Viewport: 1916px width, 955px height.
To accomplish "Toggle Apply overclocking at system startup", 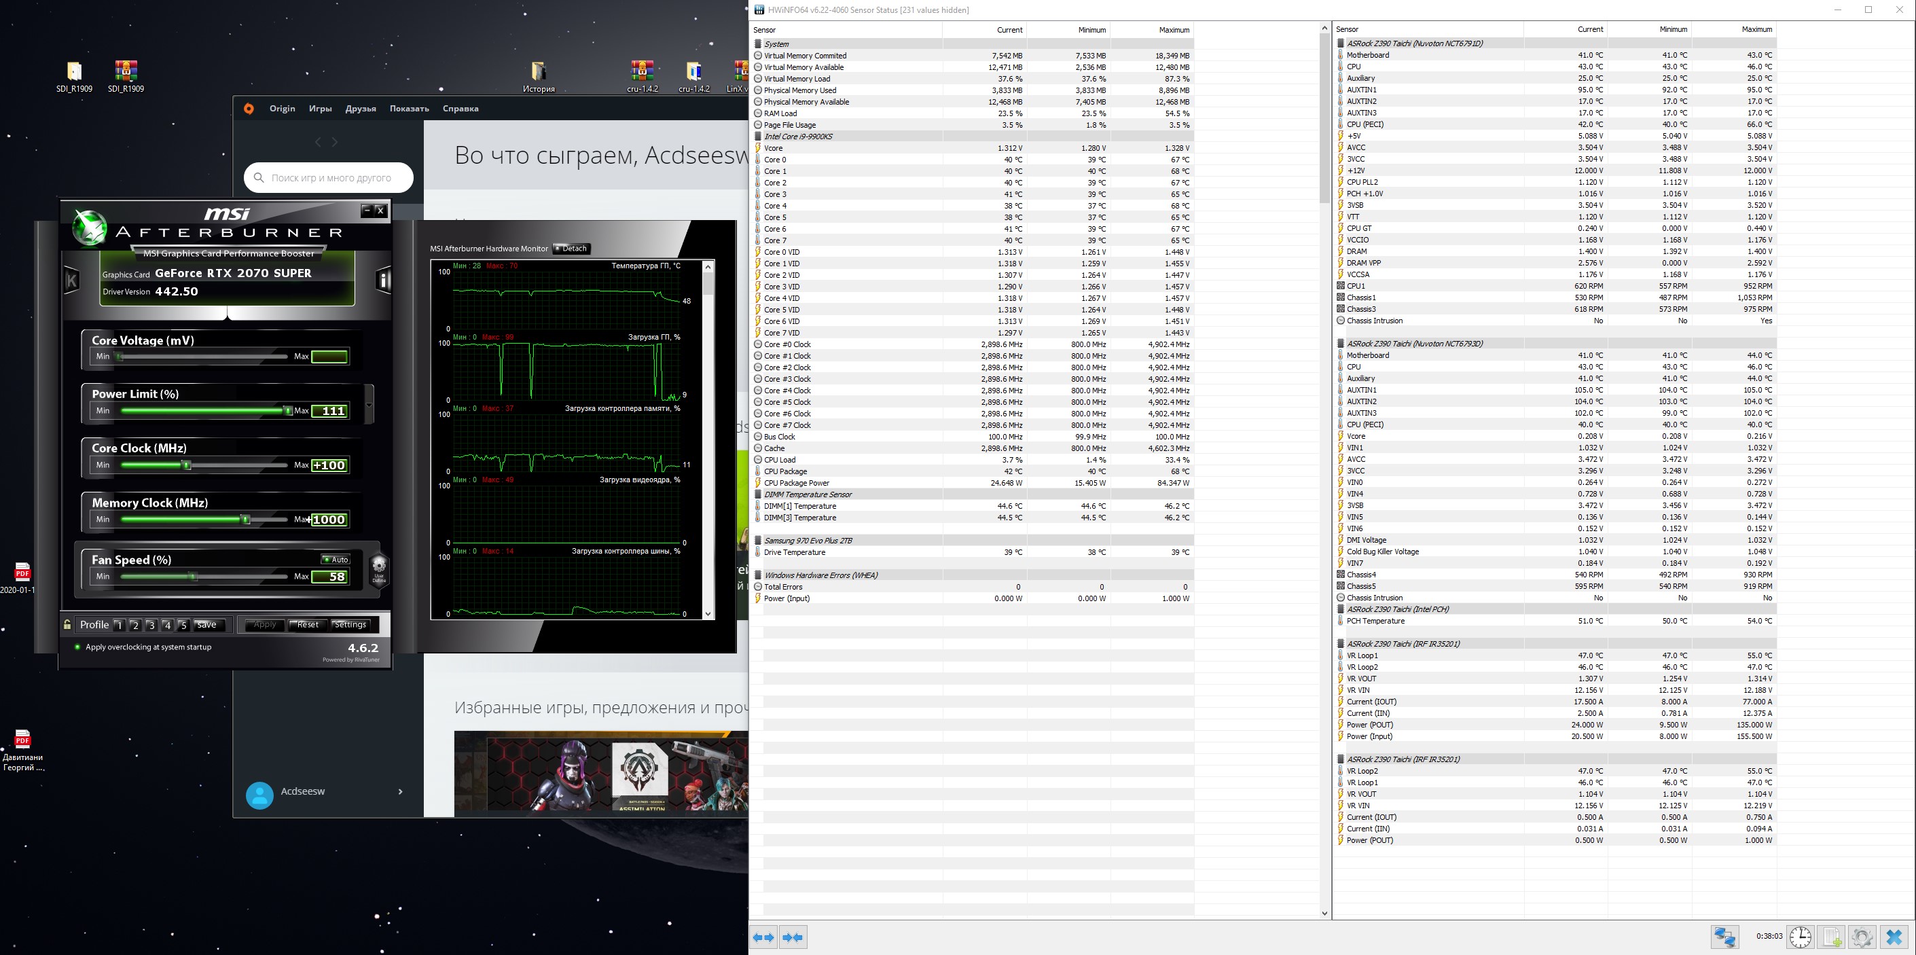I will click(77, 647).
